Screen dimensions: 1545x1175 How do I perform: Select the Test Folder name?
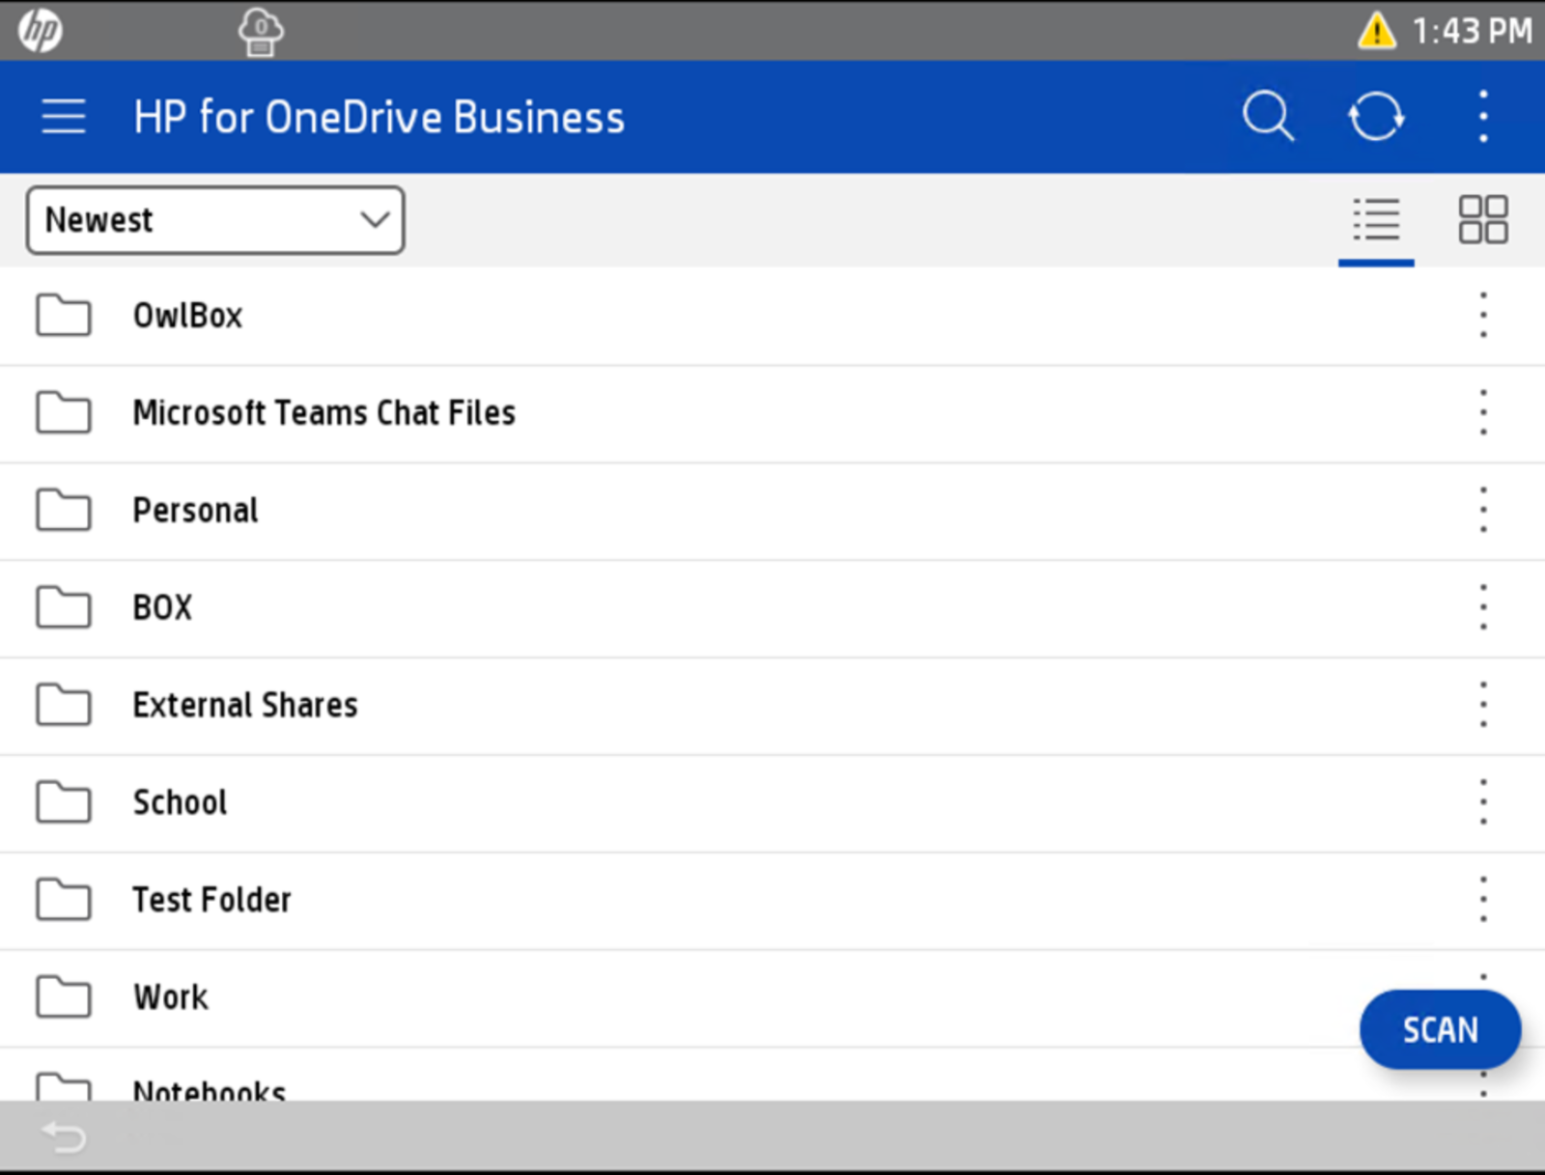(211, 900)
